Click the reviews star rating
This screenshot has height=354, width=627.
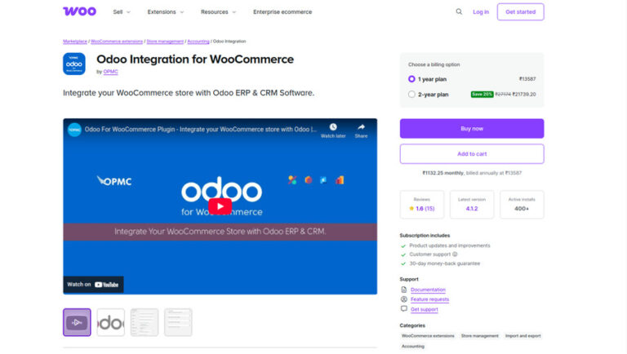point(422,209)
